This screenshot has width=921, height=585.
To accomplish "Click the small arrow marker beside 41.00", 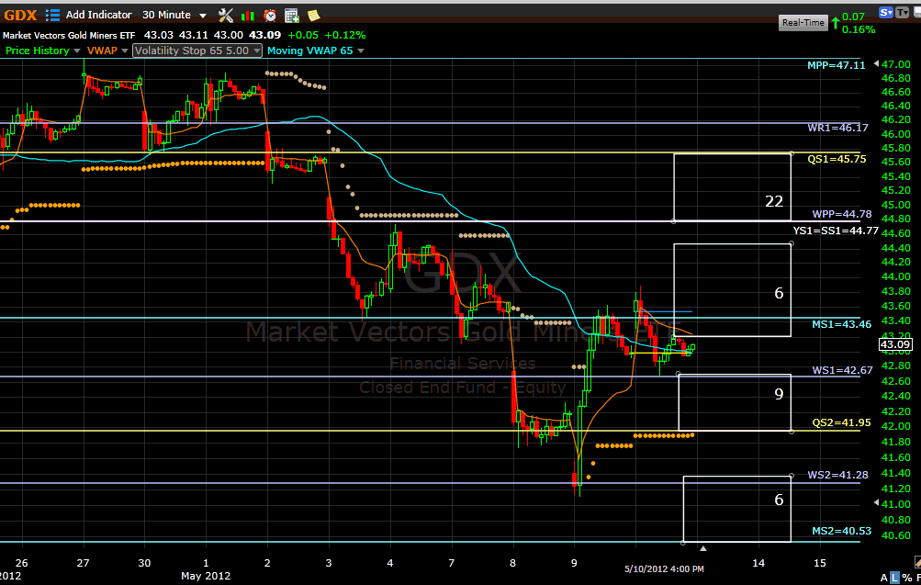I will [x=876, y=502].
